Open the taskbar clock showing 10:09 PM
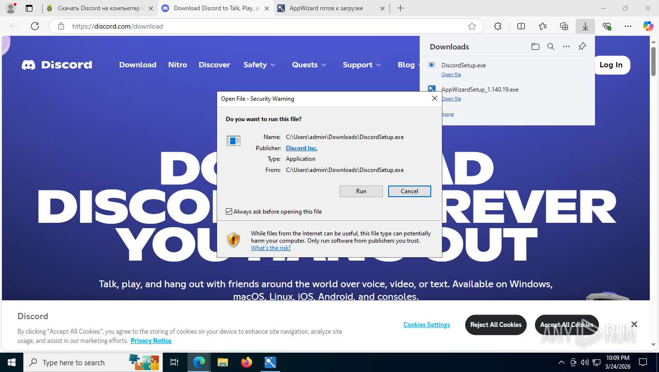This screenshot has height=372, width=659. [x=617, y=362]
